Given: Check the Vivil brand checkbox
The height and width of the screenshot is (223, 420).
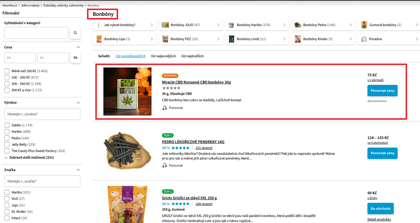Looking at the screenshot, I should 7,199.
